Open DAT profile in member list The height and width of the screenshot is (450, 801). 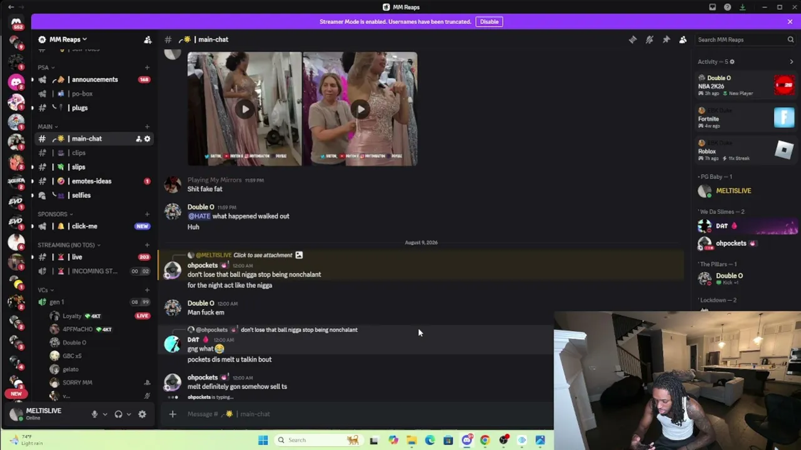[x=747, y=226]
